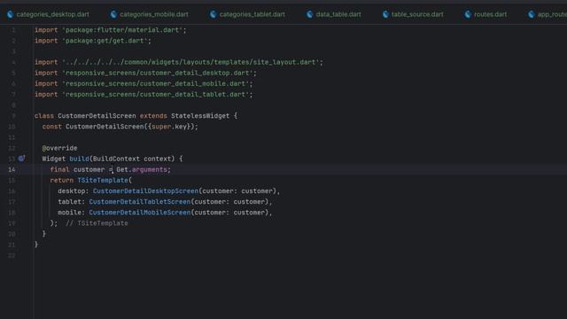Click customer_detail_desktop.dart import path
This screenshot has height=319, width=567.
(158, 73)
